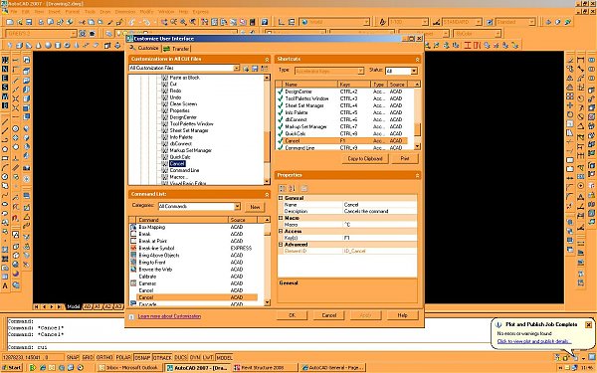Viewport: 597px width, 373px height.
Task: Toggle POLAR tracking in status bar
Action: pyautogui.click(x=123, y=357)
